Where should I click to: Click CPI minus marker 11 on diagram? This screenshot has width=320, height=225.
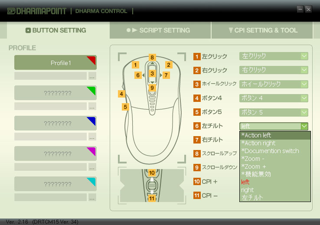point(152,198)
